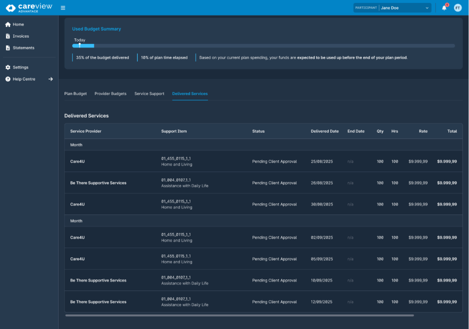Toggle the hamburger sidebar menu
The width and height of the screenshot is (469, 329).
(63, 8)
